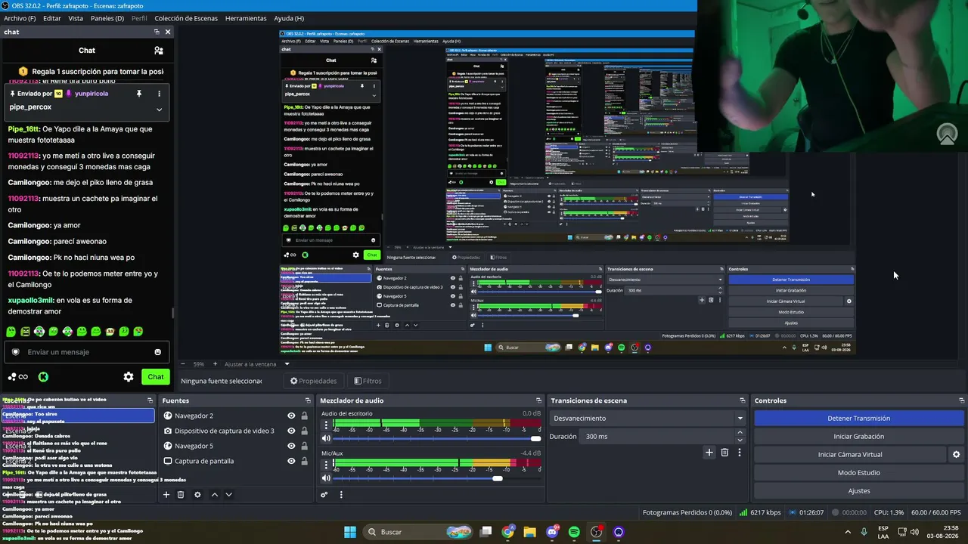This screenshot has height=544, width=968.
Task: Open chat settings gear icon
Action: click(129, 377)
